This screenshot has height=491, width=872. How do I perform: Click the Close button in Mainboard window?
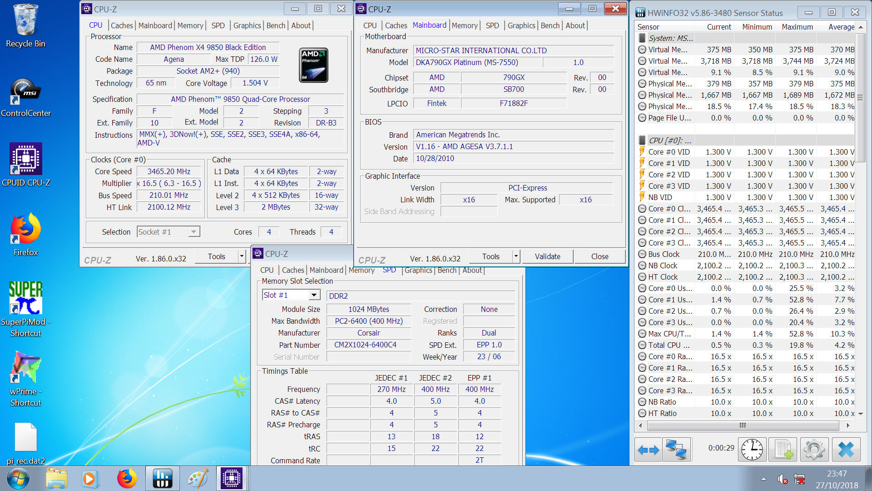[599, 256]
